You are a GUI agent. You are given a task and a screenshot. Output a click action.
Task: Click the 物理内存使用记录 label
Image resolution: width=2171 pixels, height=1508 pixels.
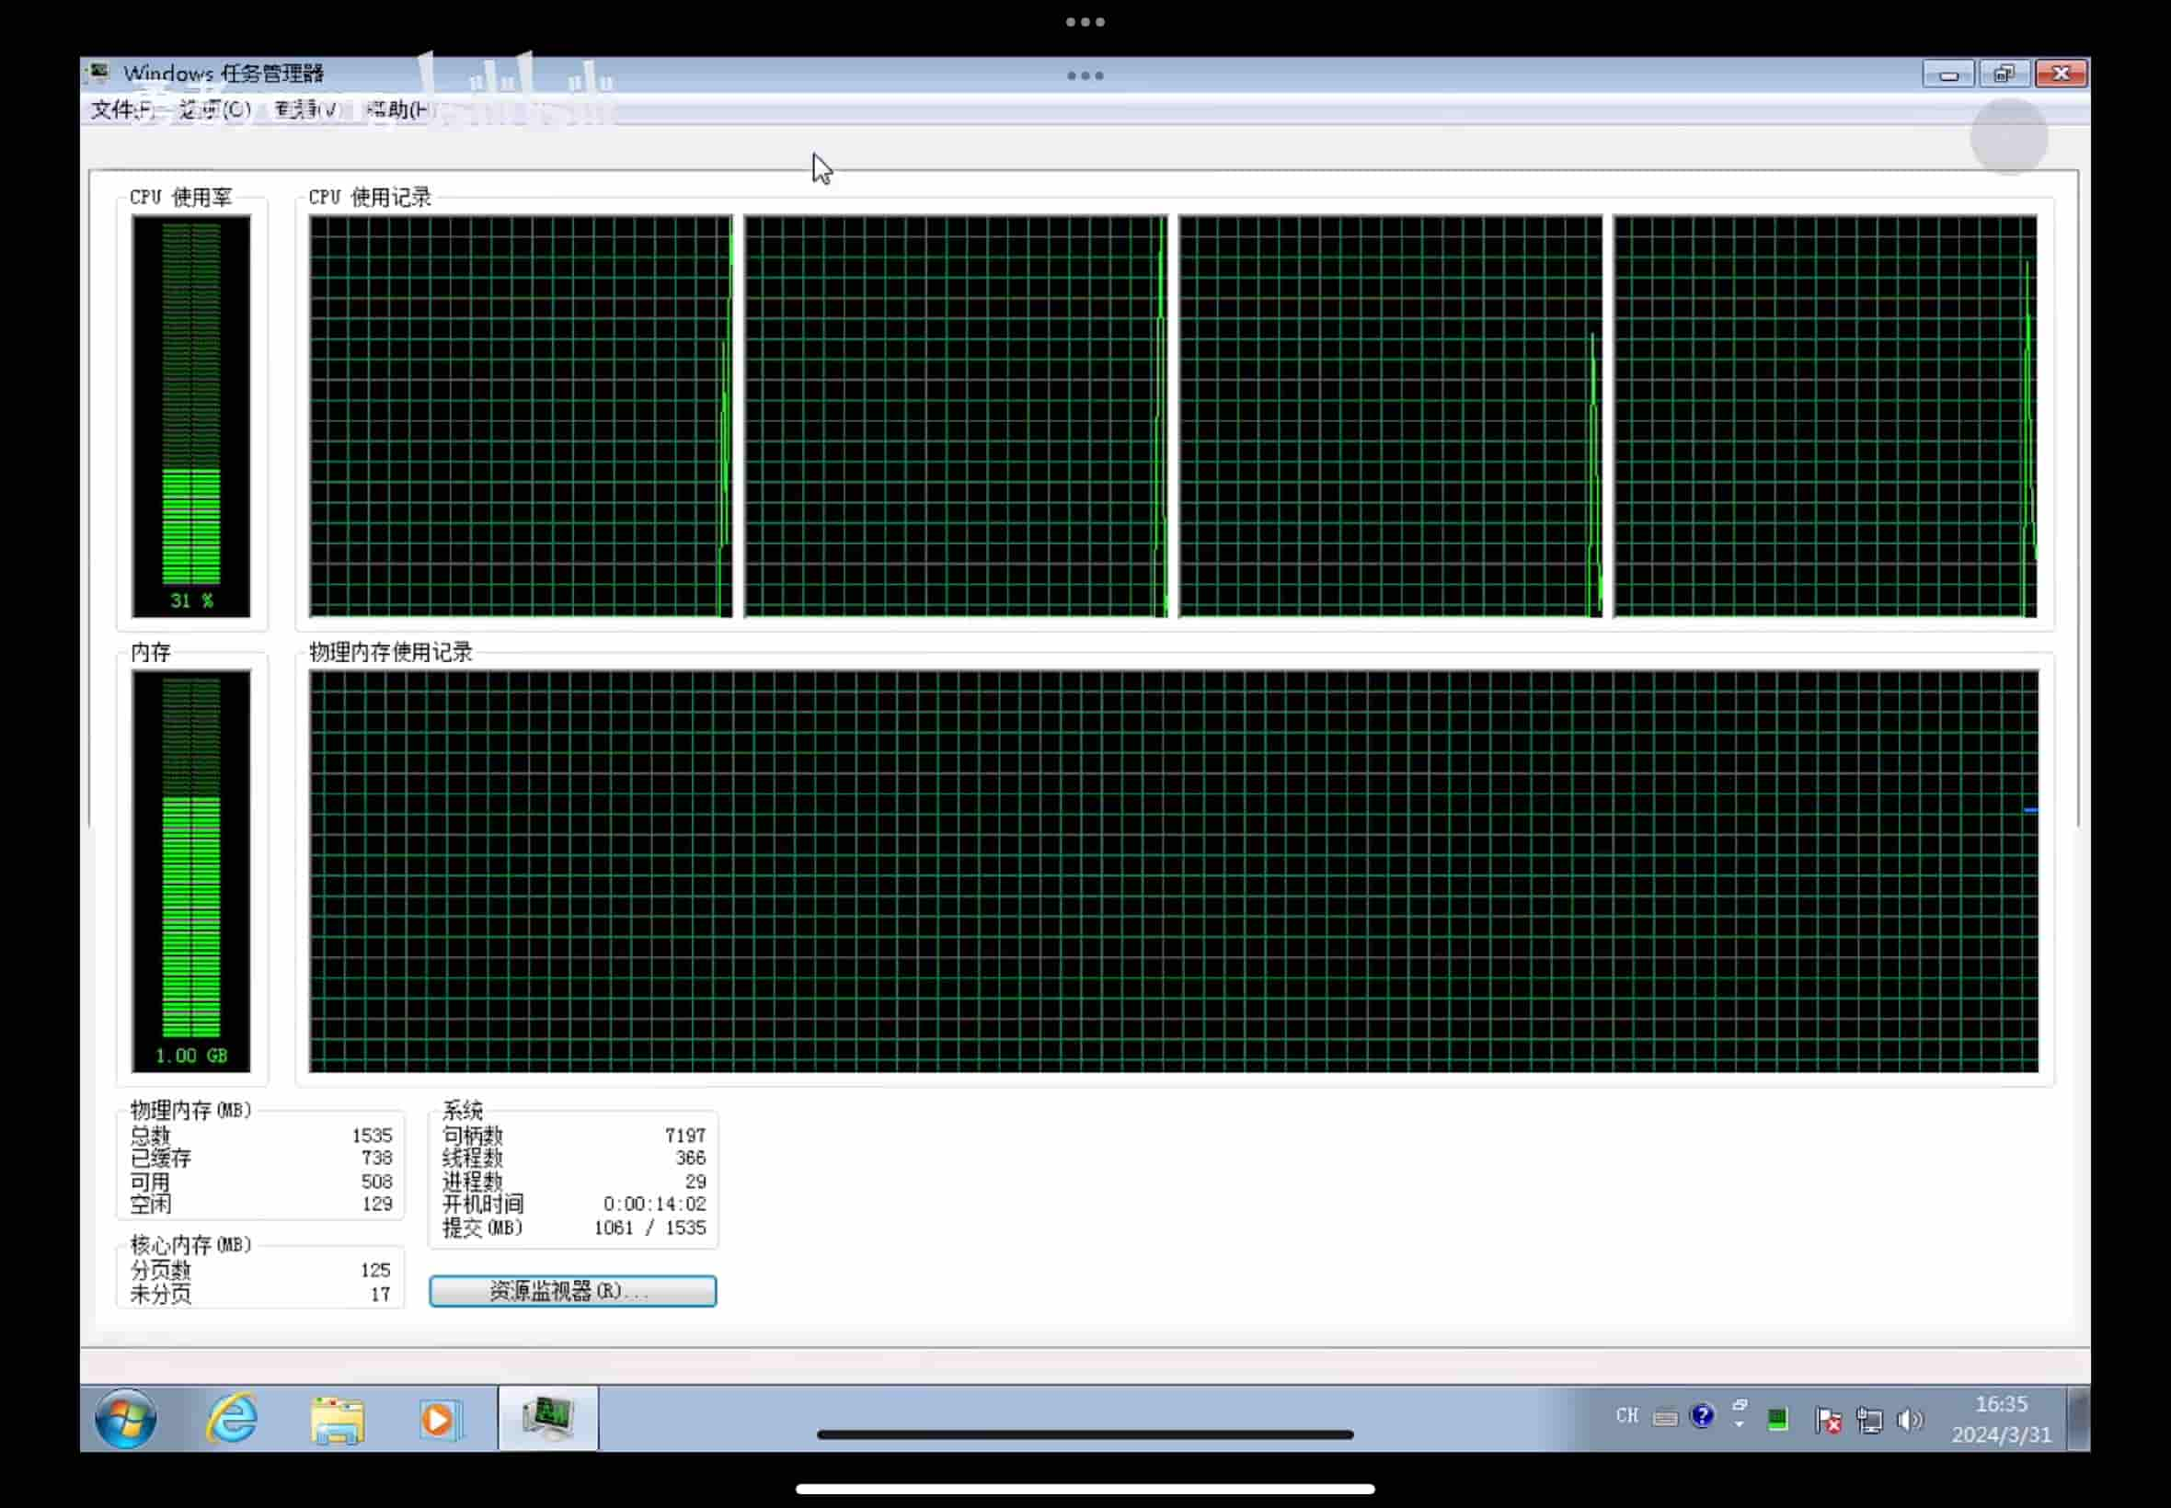pyautogui.click(x=390, y=651)
